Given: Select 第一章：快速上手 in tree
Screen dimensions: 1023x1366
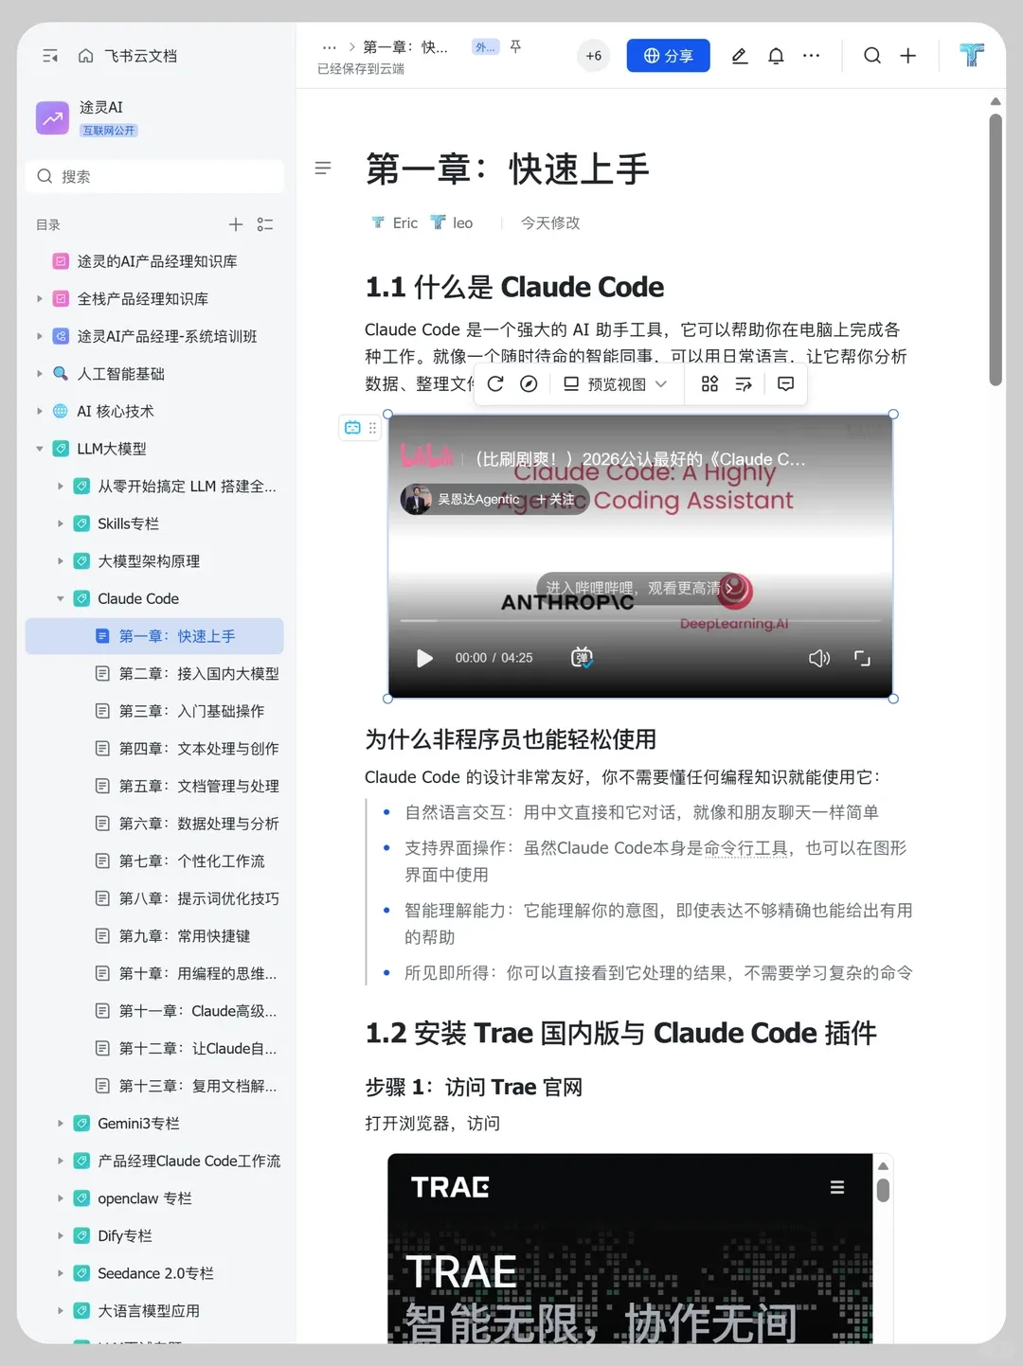Looking at the screenshot, I should point(154,636).
